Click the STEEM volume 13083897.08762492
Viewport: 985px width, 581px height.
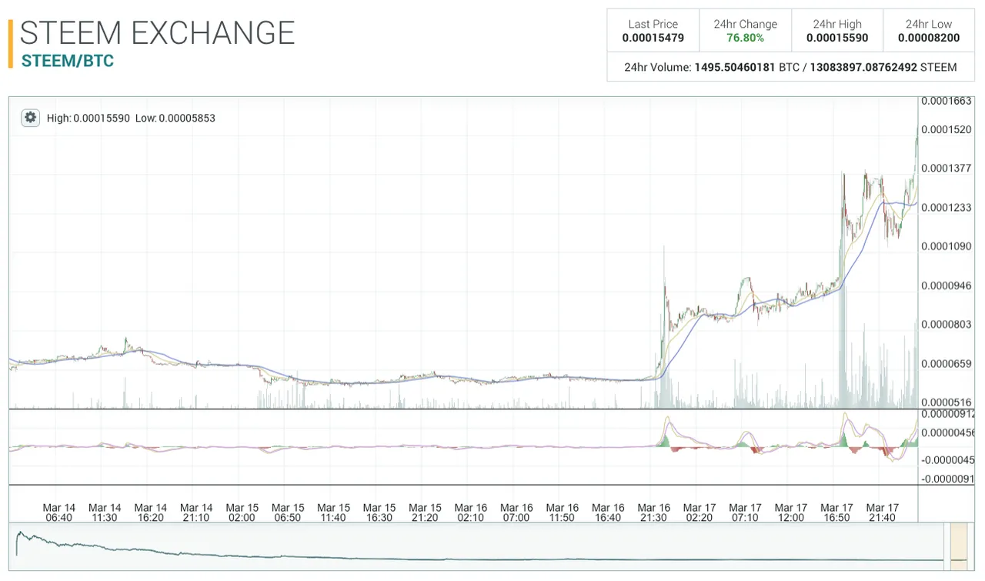pyautogui.click(x=863, y=68)
